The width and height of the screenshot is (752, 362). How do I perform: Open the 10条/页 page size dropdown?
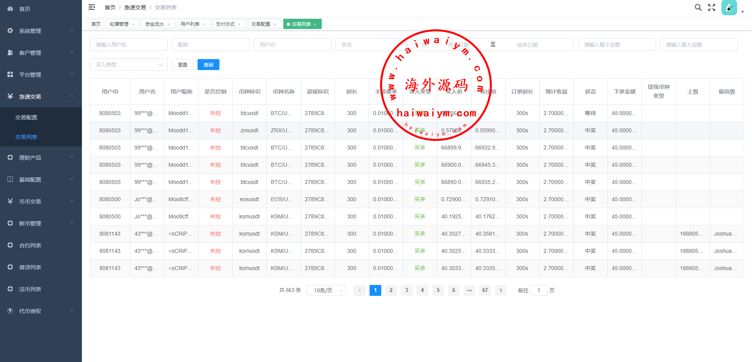coord(326,290)
